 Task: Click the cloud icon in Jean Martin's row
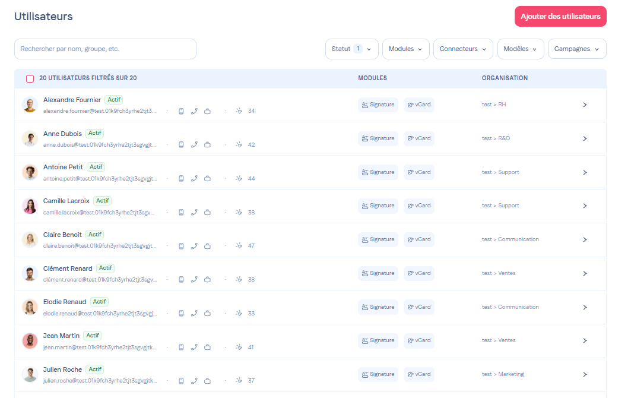pos(207,348)
